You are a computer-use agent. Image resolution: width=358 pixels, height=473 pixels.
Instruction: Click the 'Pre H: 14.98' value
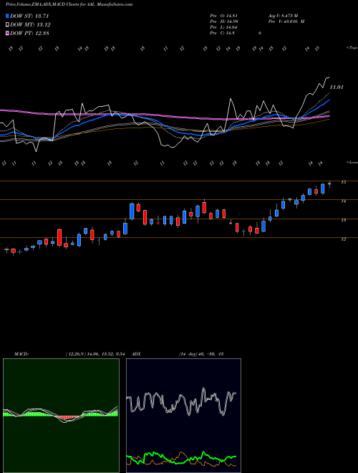coord(226,21)
